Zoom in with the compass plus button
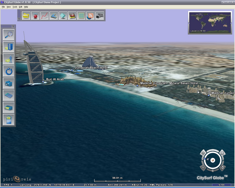This screenshot has width=235, height=188. pyautogui.click(x=203, y=153)
